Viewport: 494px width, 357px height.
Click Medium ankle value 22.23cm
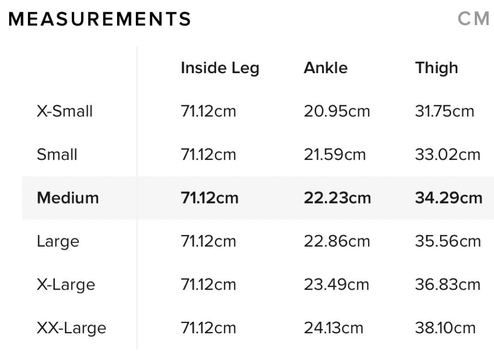337,198
